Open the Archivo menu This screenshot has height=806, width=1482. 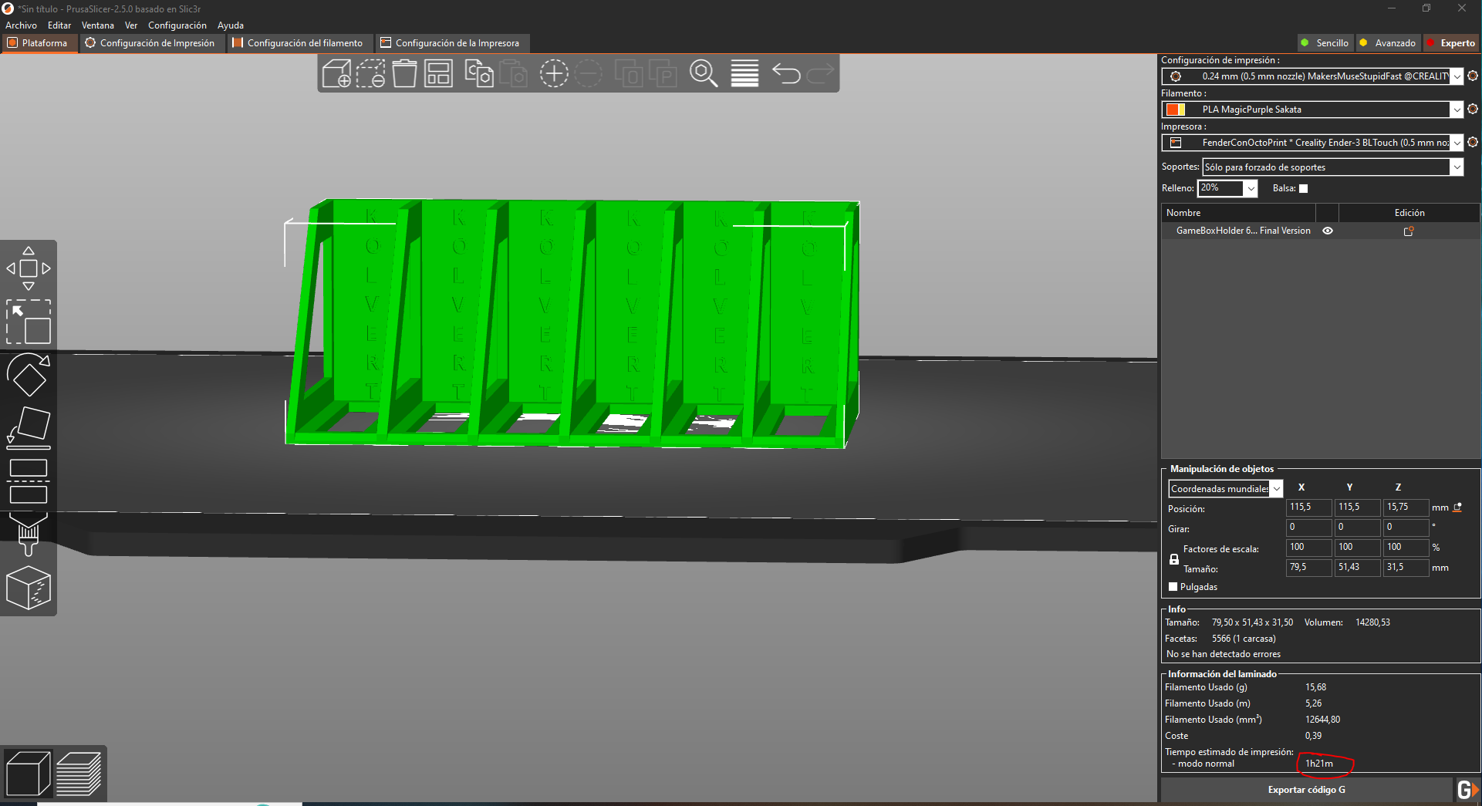coord(21,25)
